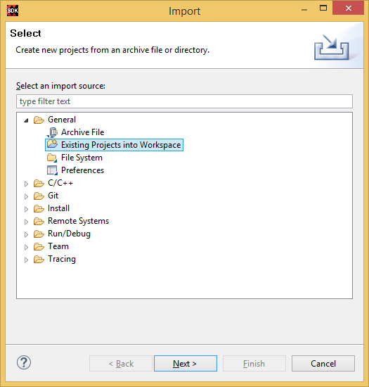Click the Preferences table icon
369x387 pixels.
pyautogui.click(x=52, y=170)
